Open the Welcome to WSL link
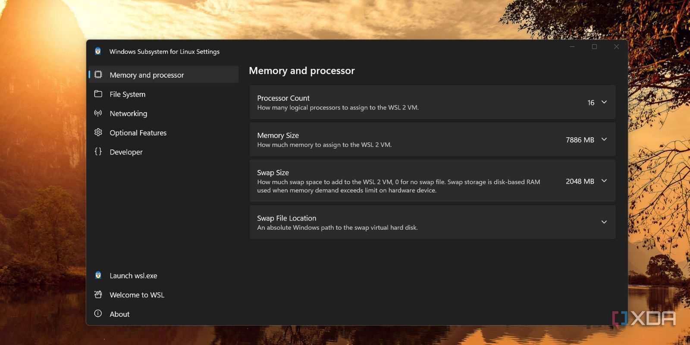The width and height of the screenshot is (690, 345). tap(163, 295)
